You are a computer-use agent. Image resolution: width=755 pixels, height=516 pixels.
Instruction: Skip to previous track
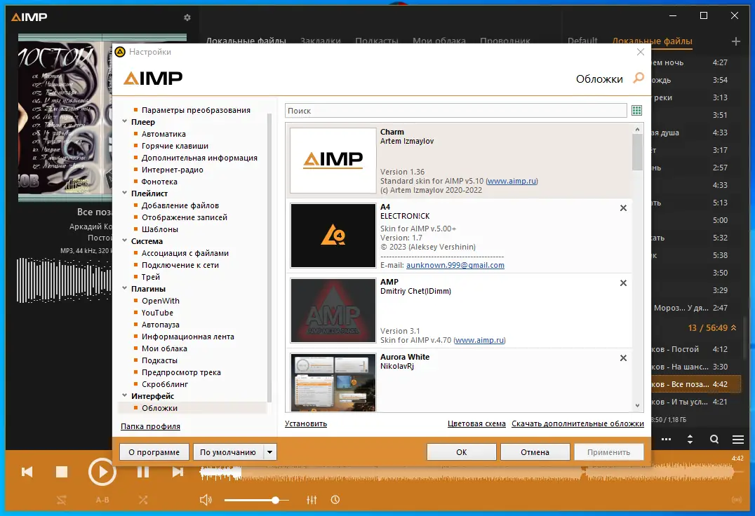pyautogui.click(x=27, y=472)
